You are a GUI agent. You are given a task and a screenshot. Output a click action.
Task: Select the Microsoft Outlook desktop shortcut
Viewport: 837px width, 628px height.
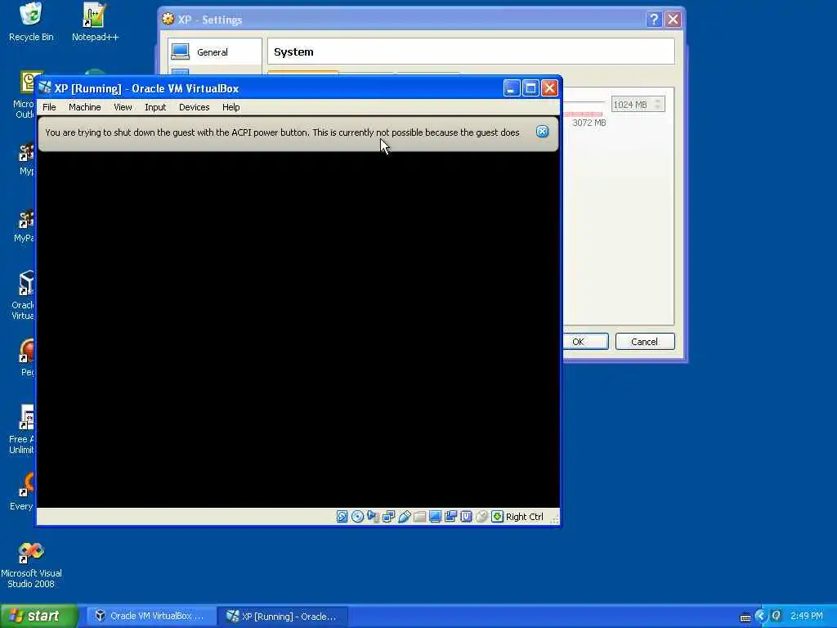[x=24, y=95]
